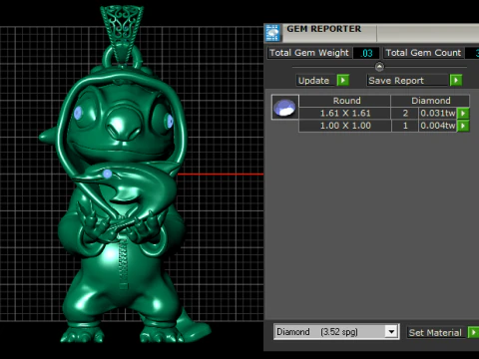Collapse the panel using round arrow toggle
Image resolution: width=479 pixels, height=359 pixels.
pyautogui.click(x=379, y=67)
